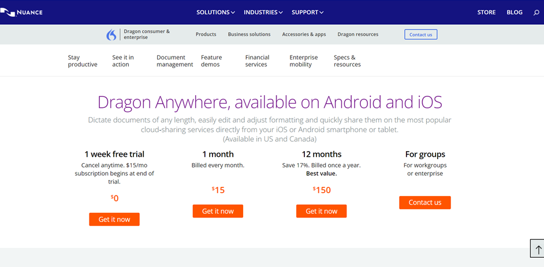The height and width of the screenshot is (267, 544).
Task: Click the outlined Contact us button
Action: [420, 35]
